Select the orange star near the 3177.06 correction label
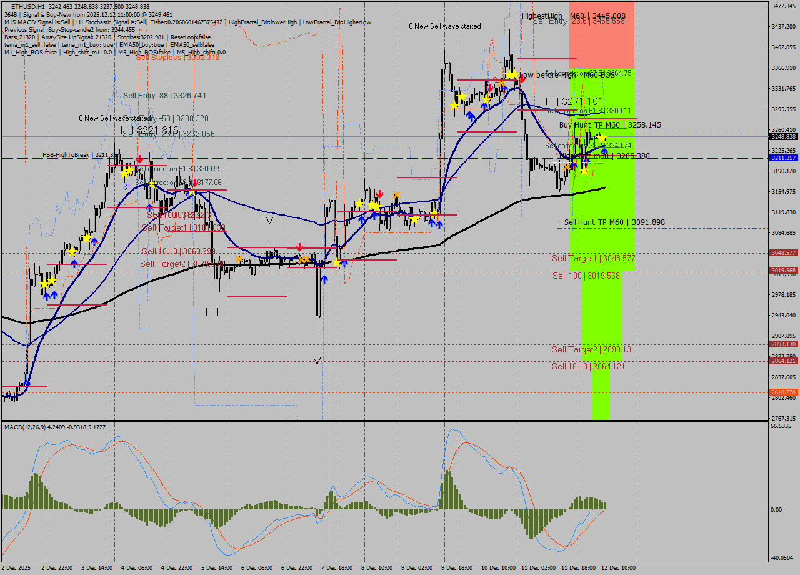Image resolution: width=800 pixels, height=575 pixels. 191,191
